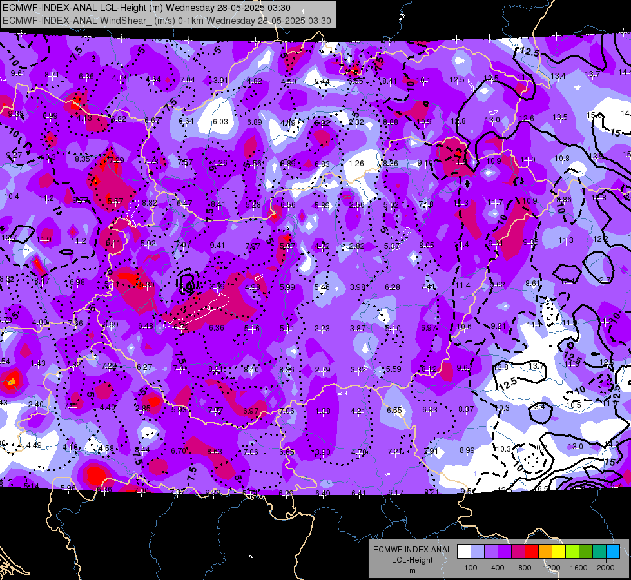Click the legend tick label 100
The height and width of the screenshot is (580, 631).
coord(471,568)
